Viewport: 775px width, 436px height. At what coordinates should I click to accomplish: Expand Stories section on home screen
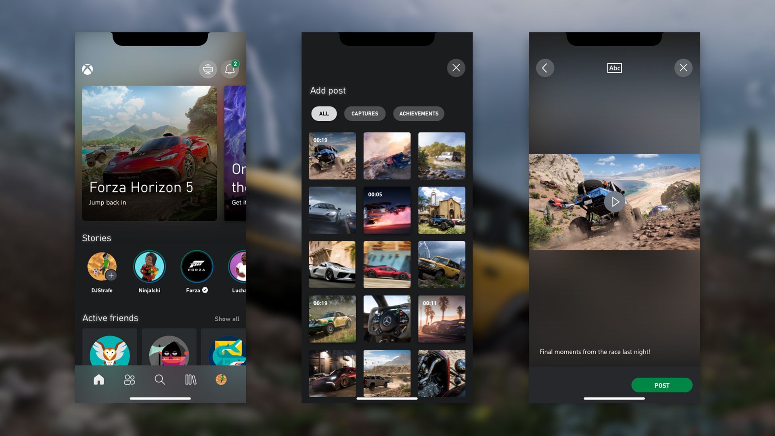(x=96, y=238)
